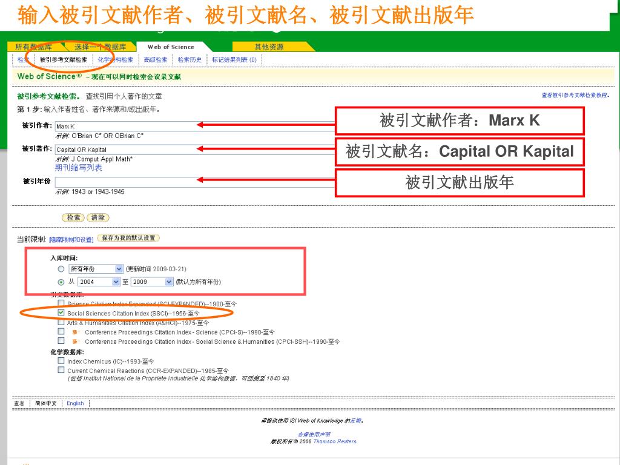The height and width of the screenshot is (465, 620).
Task: Switch language to 简体中文
Action: [46, 403]
